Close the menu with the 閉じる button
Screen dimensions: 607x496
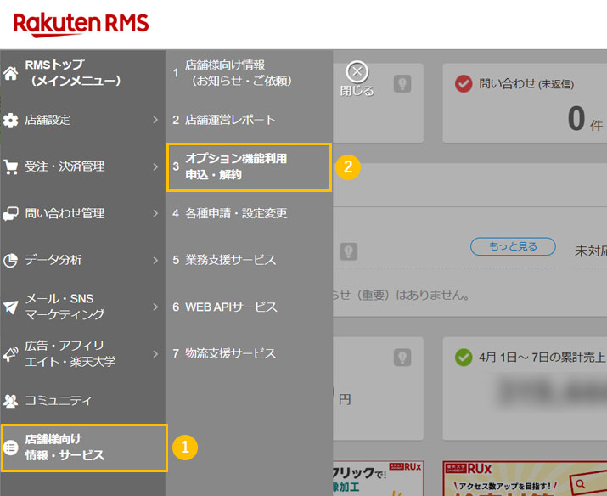pyautogui.click(x=357, y=79)
